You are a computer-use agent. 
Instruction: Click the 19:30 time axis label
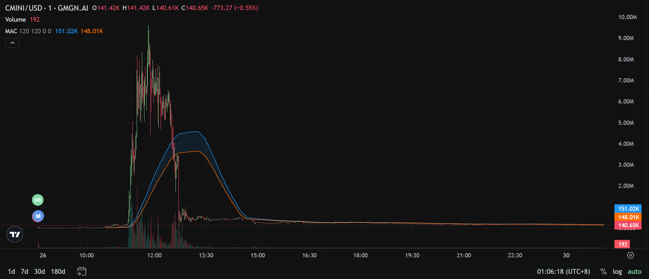[x=412, y=255]
